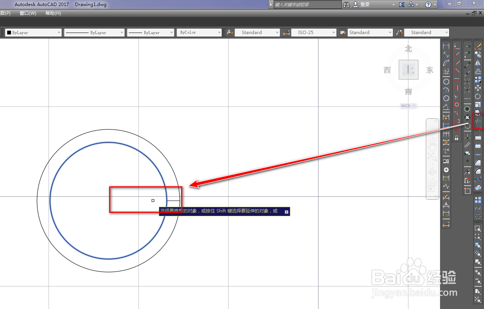Click the Equal constraint icon
The image size is (484, 309).
tap(457, 130)
